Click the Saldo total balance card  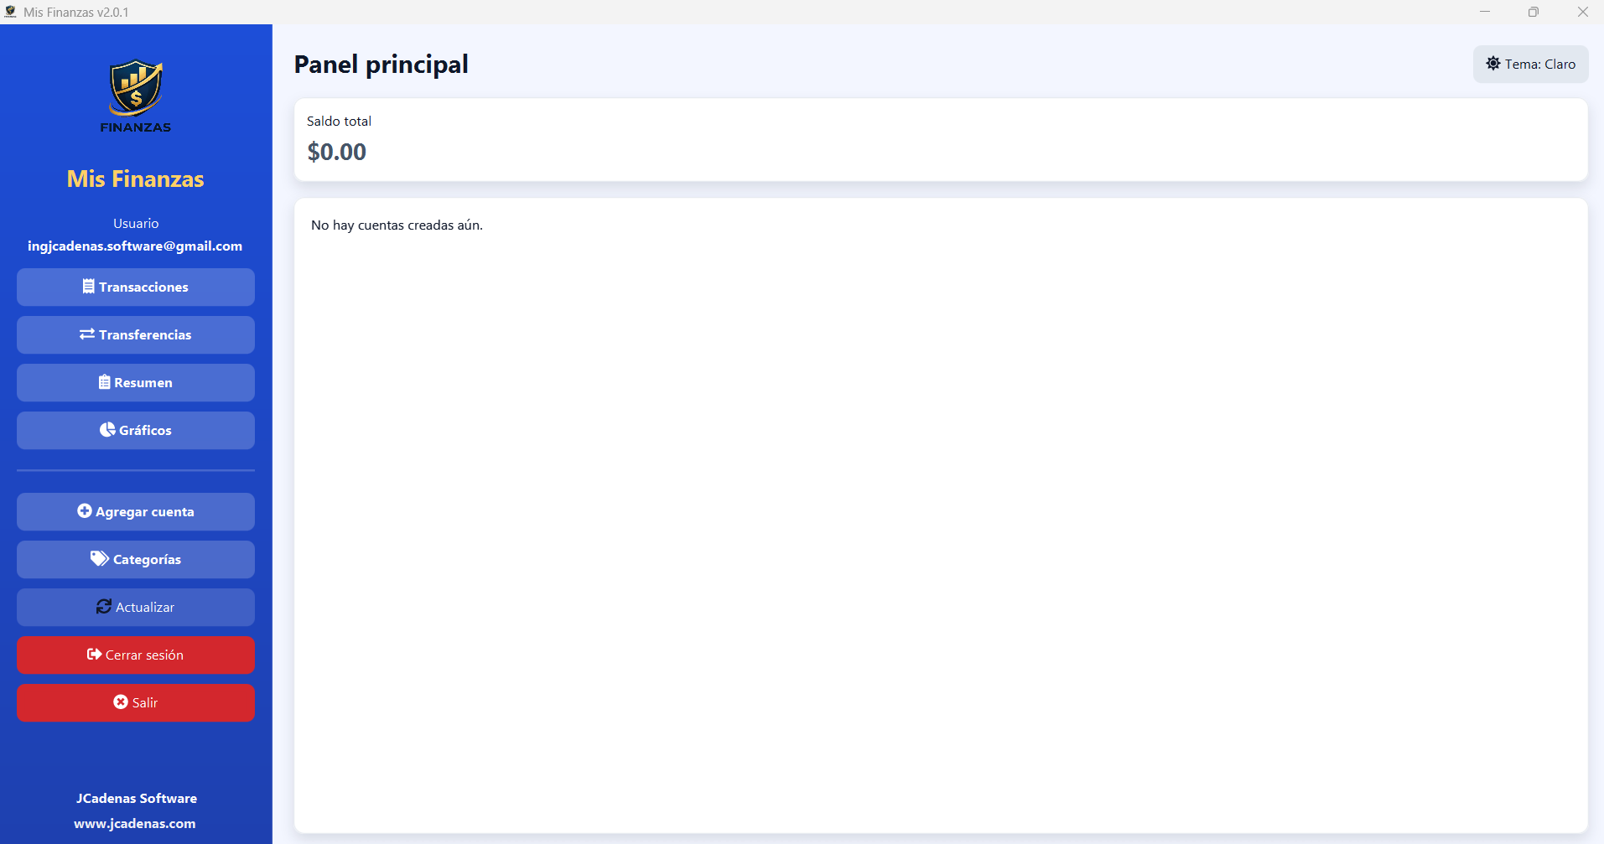coord(940,139)
